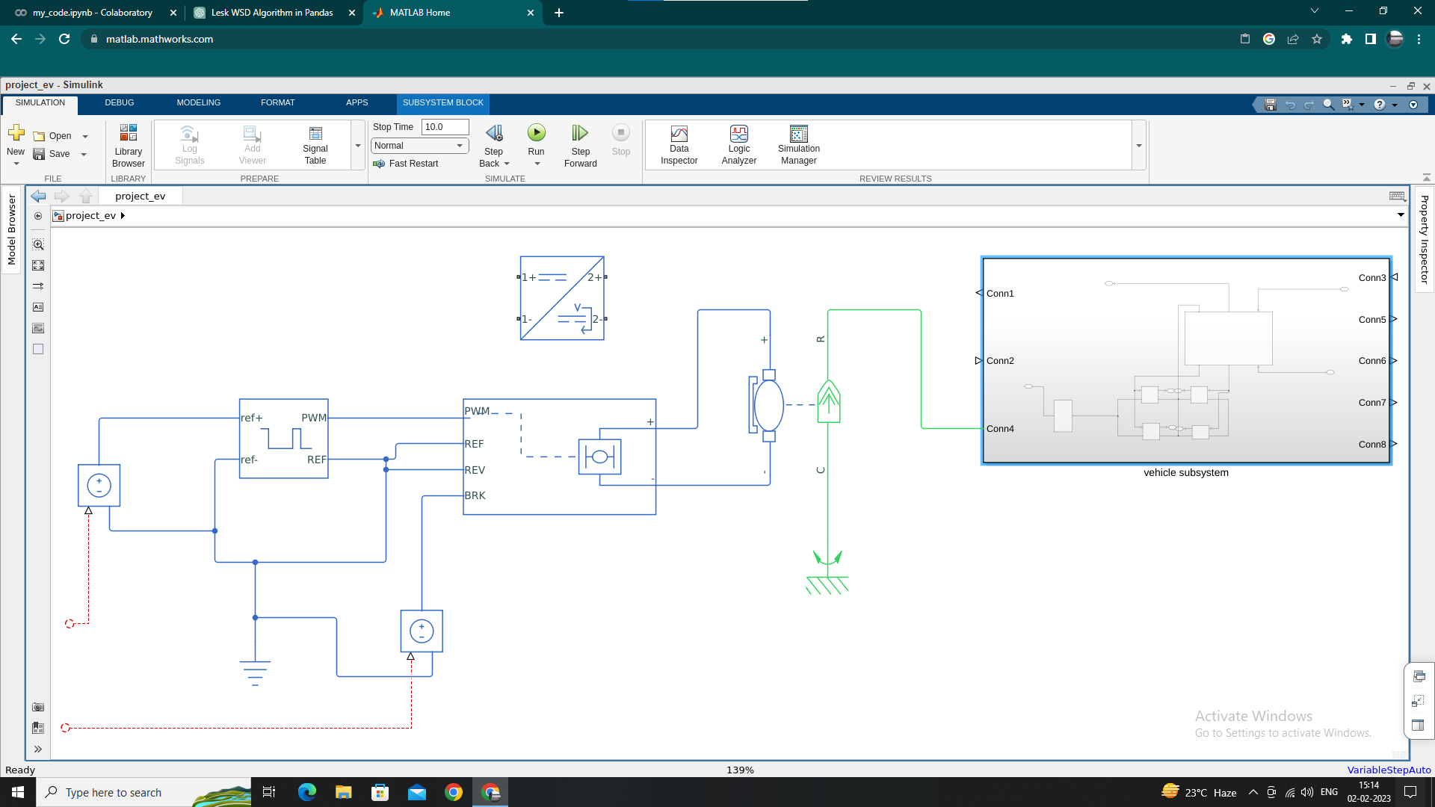This screenshot has height=807, width=1435.
Task: Open the Logic Analyzer
Action: (738, 143)
